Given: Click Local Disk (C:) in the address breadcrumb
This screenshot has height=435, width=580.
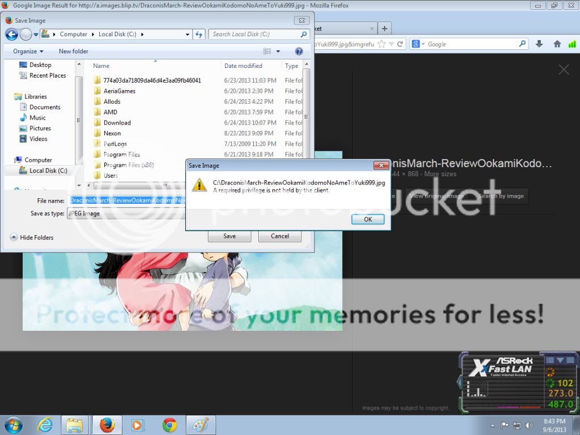Looking at the screenshot, I should pos(117,35).
